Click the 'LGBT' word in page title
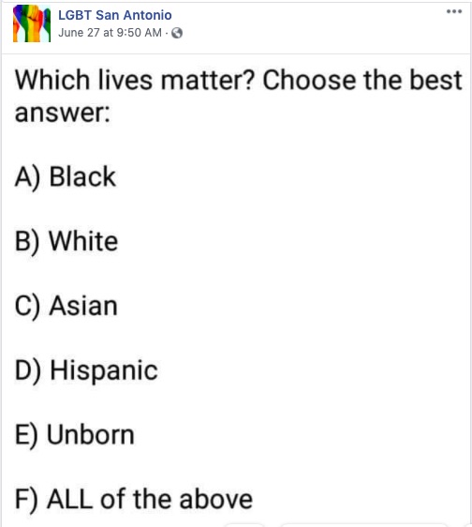This screenshot has width=472, height=527. pyautogui.click(x=75, y=15)
